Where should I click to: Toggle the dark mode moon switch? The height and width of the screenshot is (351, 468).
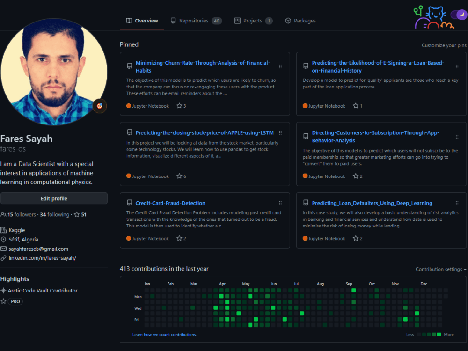(x=459, y=15)
